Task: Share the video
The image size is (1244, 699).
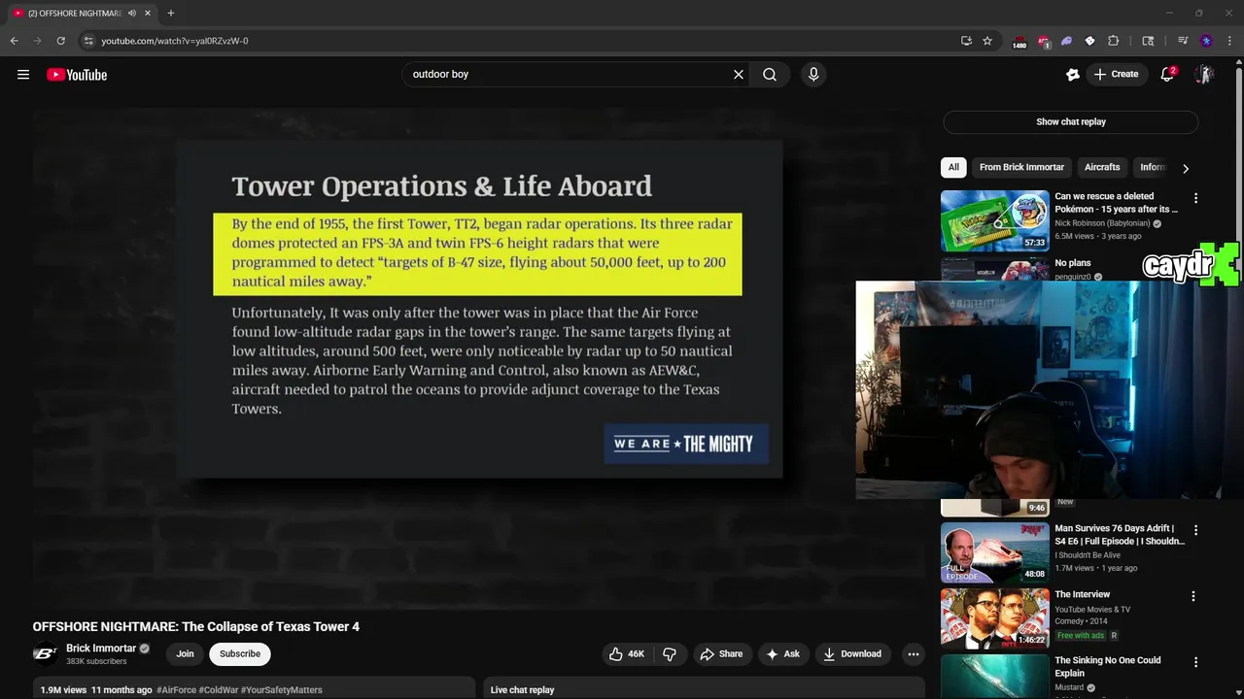Action: pos(721,654)
